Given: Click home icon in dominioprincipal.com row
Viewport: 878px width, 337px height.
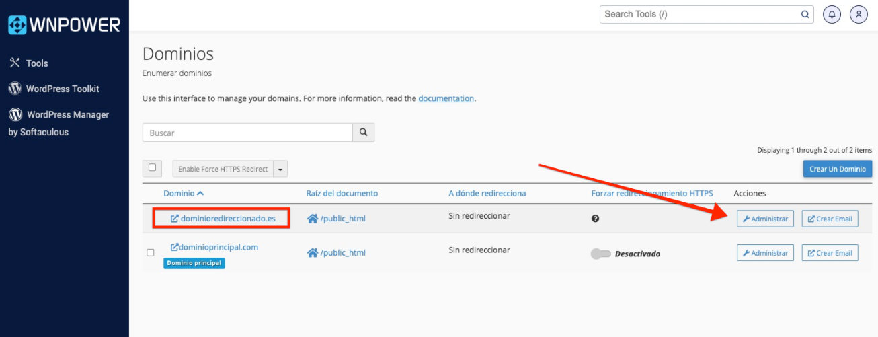Looking at the screenshot, I should (312, 253).
